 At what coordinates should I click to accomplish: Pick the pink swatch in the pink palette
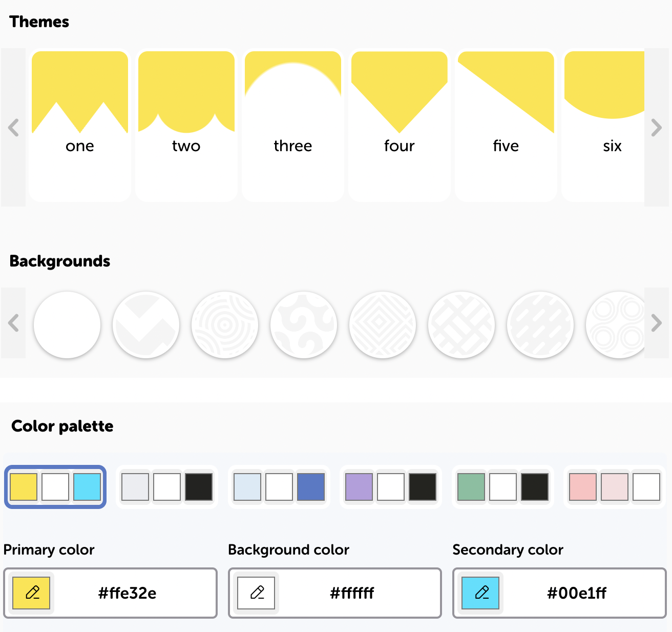pyautogui.click(x=583, y=487)
